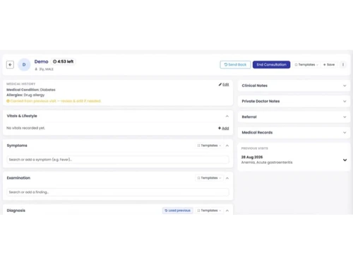Click the patient avatar letter D
Screen dimensions: 353x265
click(24, 64)
